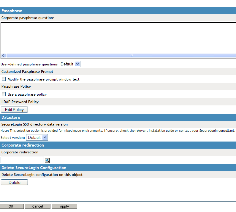Viewport: 236px width, 212px height.
Task: Click the Passphrase section header
Action: click(118, 11)
